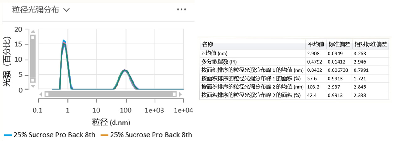Select the left handle of horizontal range slider
The image size is (395, 141).
coord(47,94)
